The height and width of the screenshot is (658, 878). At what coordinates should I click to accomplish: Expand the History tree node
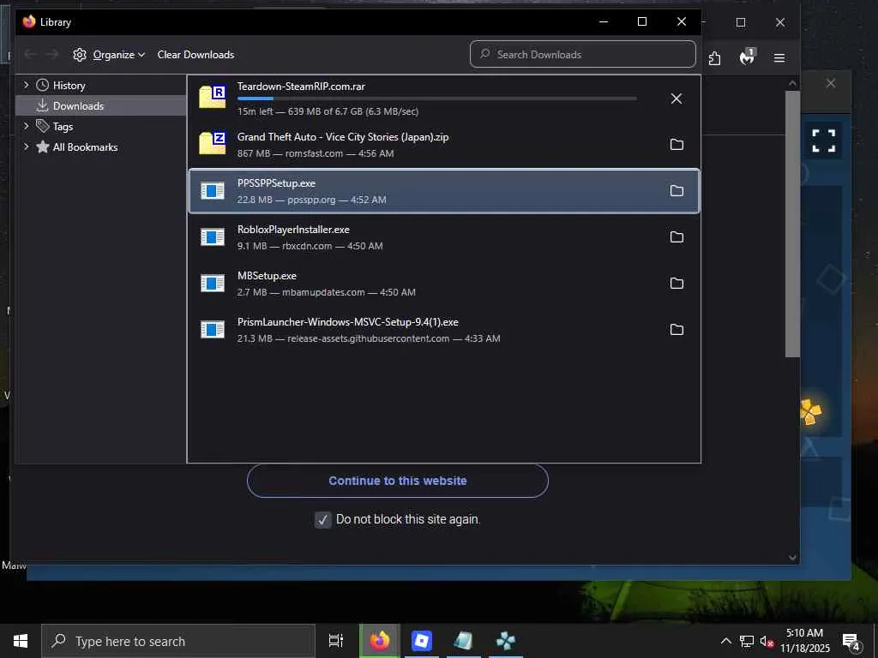pos(26,85)
